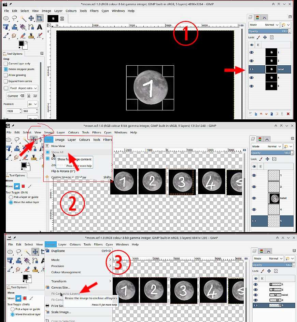This screenshot has height=322, width=297.
Task: Select move Selection red icon in middle window
Action: (23, 186)
